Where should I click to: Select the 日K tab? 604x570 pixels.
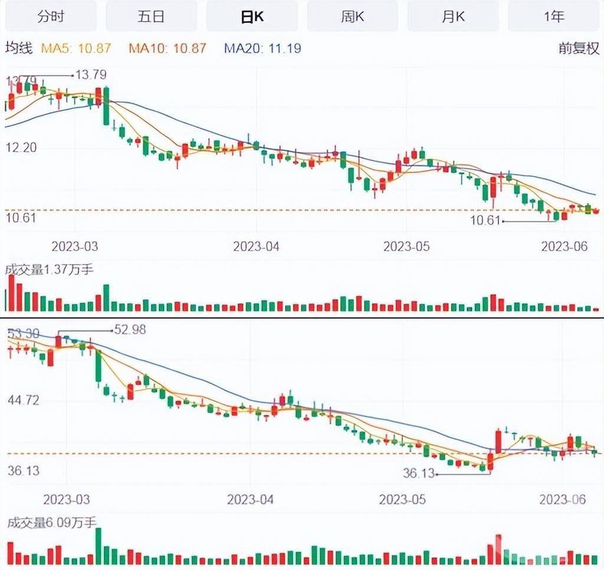click(x=252, y=17)
